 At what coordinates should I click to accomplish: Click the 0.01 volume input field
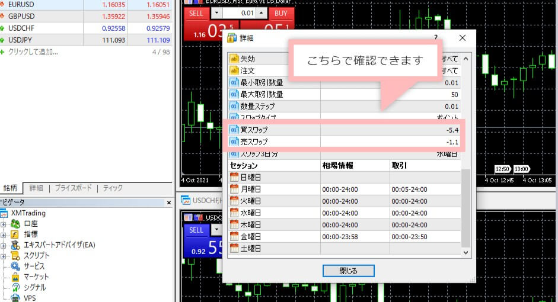pyautogui.click(x=239, y=13)
